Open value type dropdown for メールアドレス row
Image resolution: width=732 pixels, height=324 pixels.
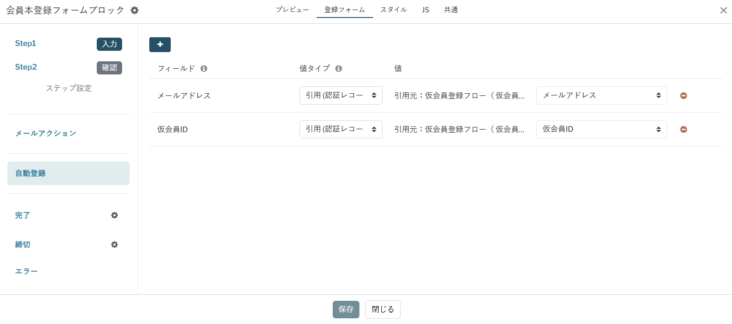(x=341, y=95)
